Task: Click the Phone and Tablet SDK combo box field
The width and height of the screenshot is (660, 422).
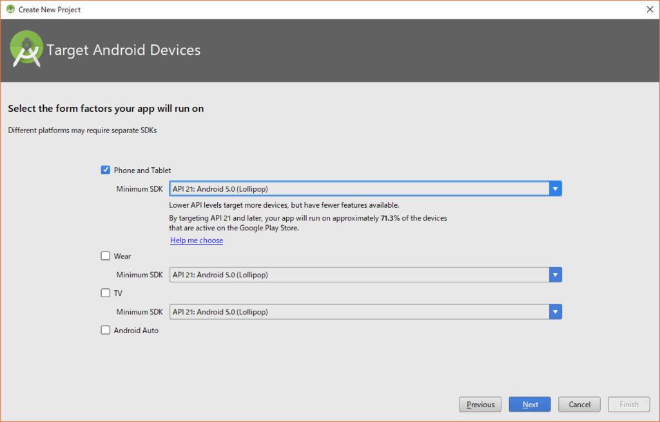Action: point(358,188)
